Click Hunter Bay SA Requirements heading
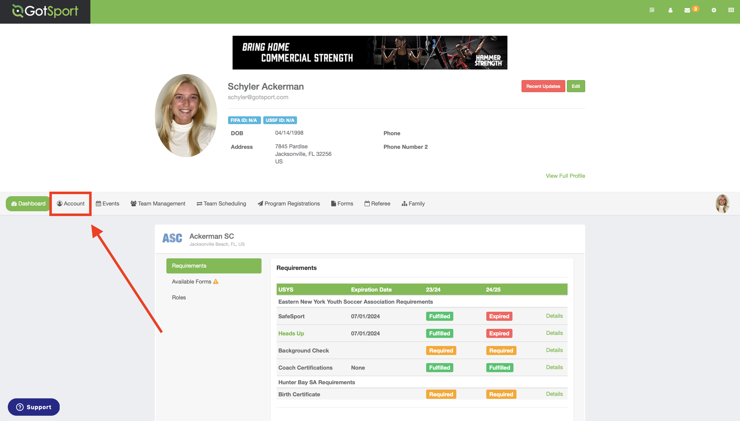 (x=317, y=382)
